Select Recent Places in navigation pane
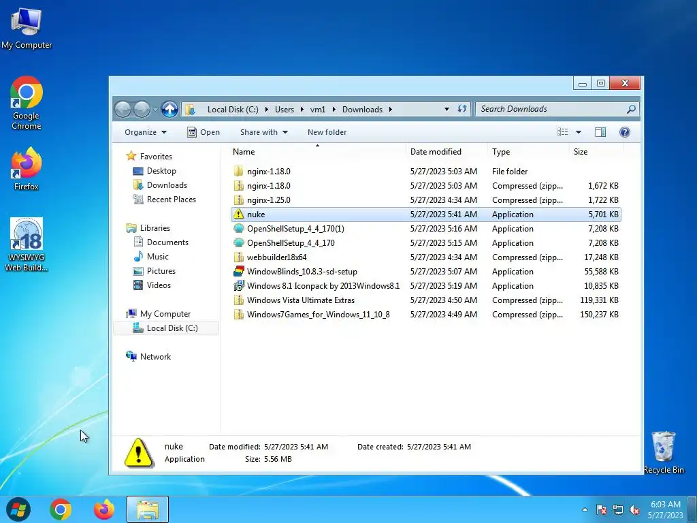The height and width of the screenshot is (523, 697). [165, 200]
